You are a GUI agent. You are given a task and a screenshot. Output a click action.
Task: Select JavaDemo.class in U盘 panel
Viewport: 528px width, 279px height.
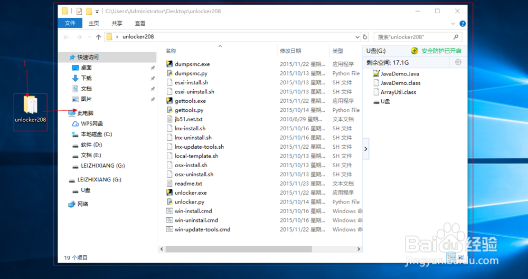coord(397,83)
